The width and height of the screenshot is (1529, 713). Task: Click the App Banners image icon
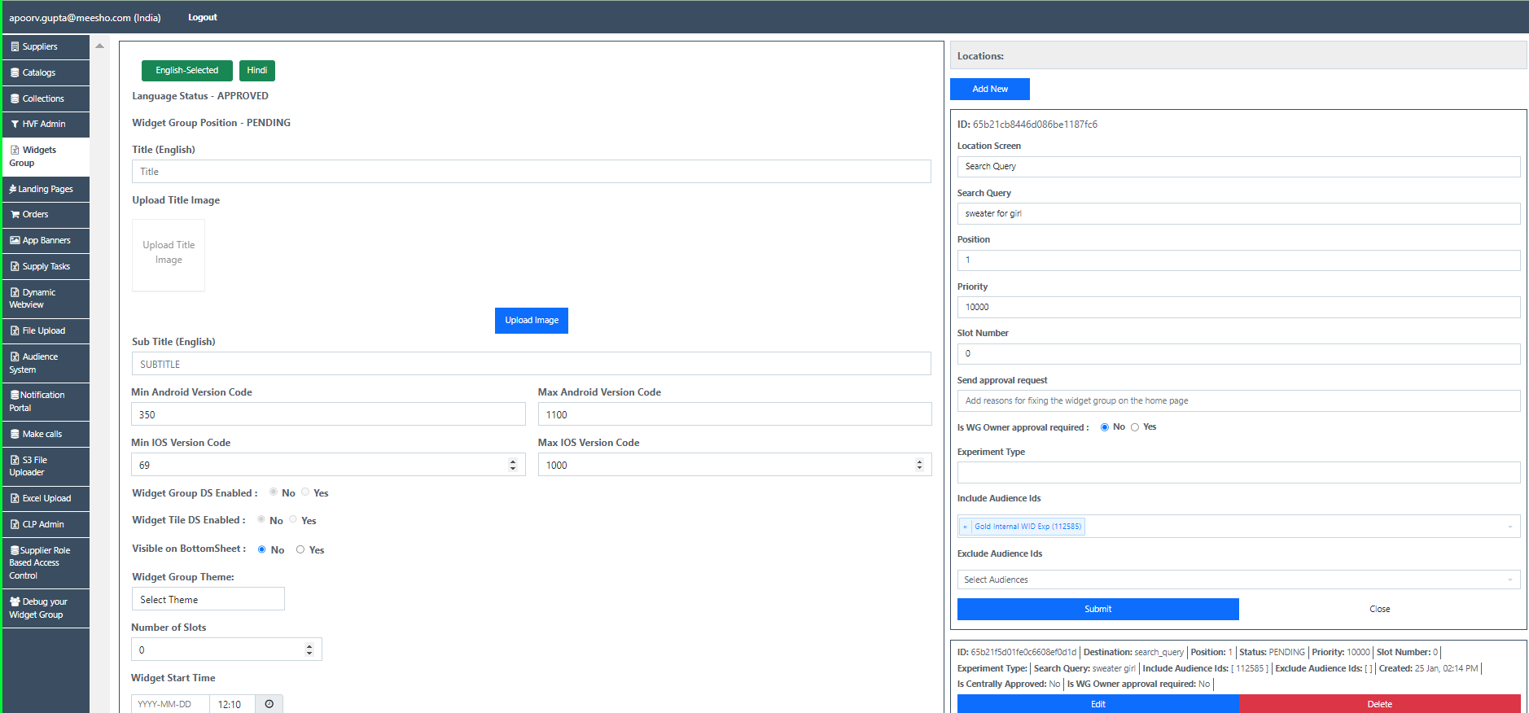(15, 241)
